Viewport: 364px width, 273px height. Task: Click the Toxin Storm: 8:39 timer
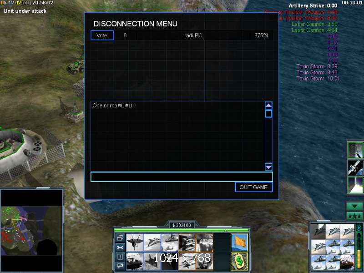(317, 66)
